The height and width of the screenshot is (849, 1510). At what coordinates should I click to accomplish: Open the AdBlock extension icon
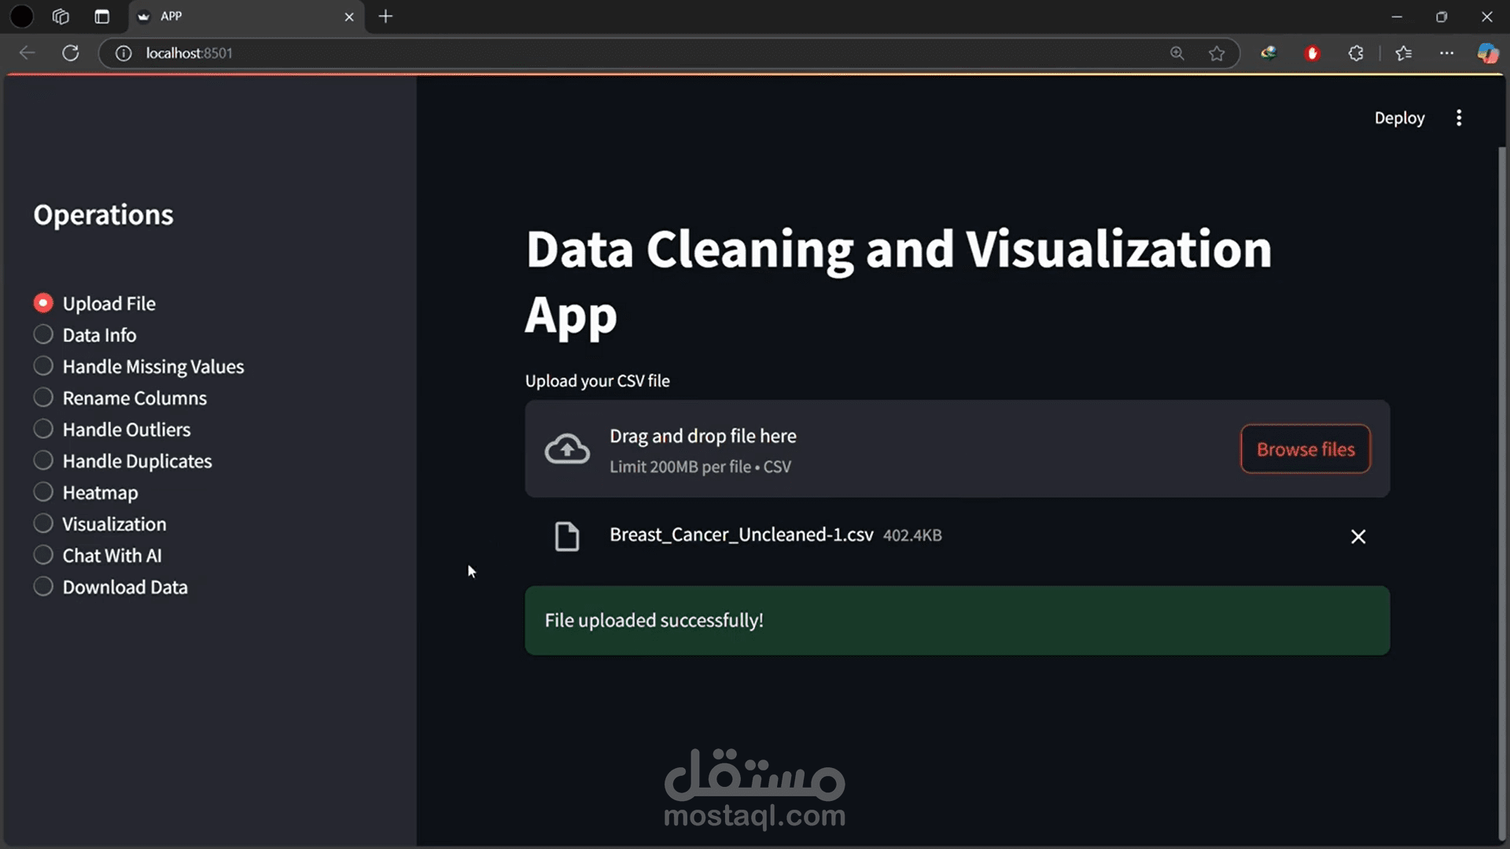(x=1313, y=53)
